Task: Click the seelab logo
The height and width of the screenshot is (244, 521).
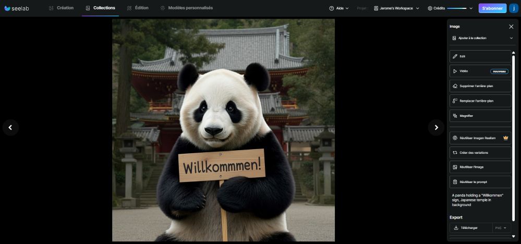Action: tap(17, 8)
